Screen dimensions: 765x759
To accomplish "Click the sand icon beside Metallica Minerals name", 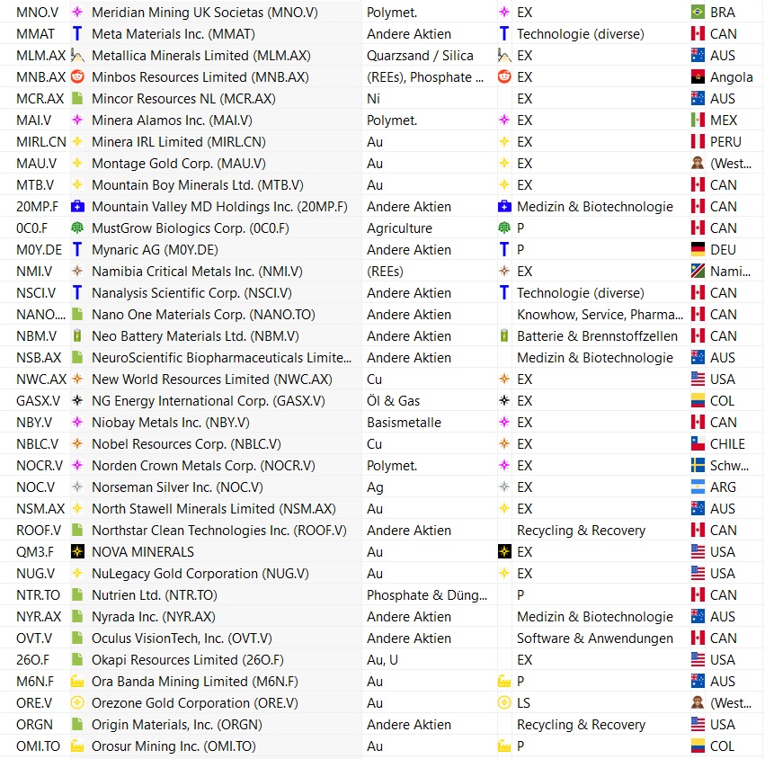I will click(x=77, y=55).
